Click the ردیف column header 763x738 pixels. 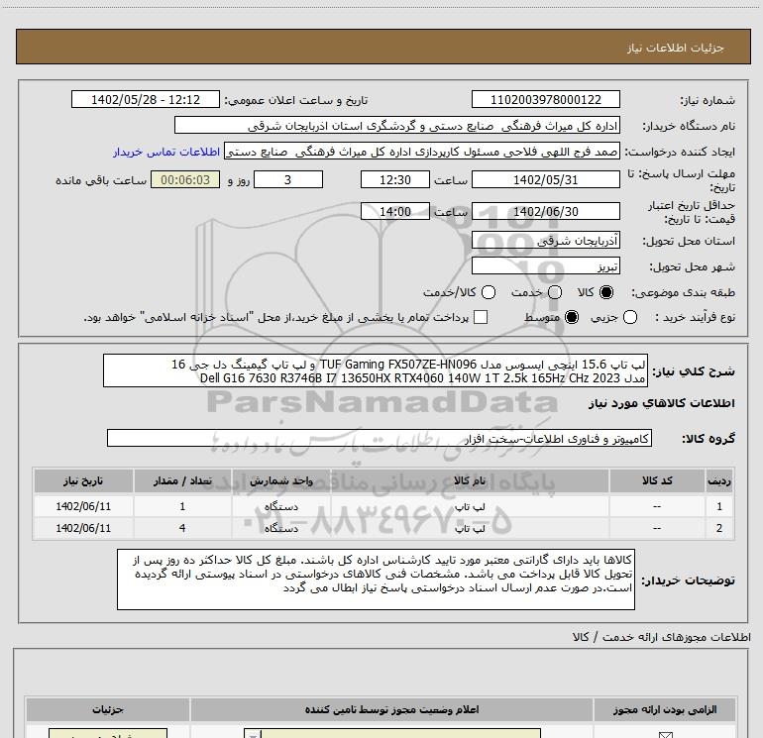719,480
